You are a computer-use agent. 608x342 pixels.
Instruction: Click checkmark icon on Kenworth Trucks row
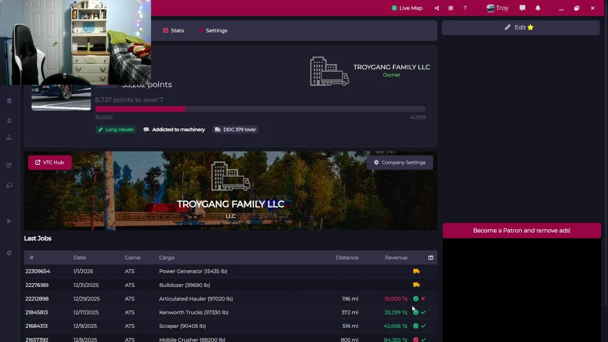click(423, 313)
